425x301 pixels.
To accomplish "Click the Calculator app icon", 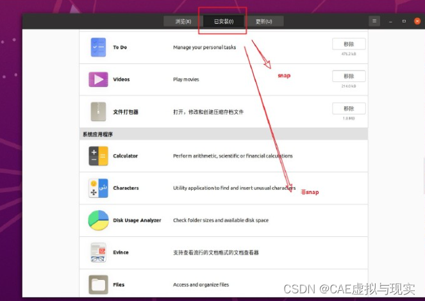I will pyautogui.click(x=98, y=156).
